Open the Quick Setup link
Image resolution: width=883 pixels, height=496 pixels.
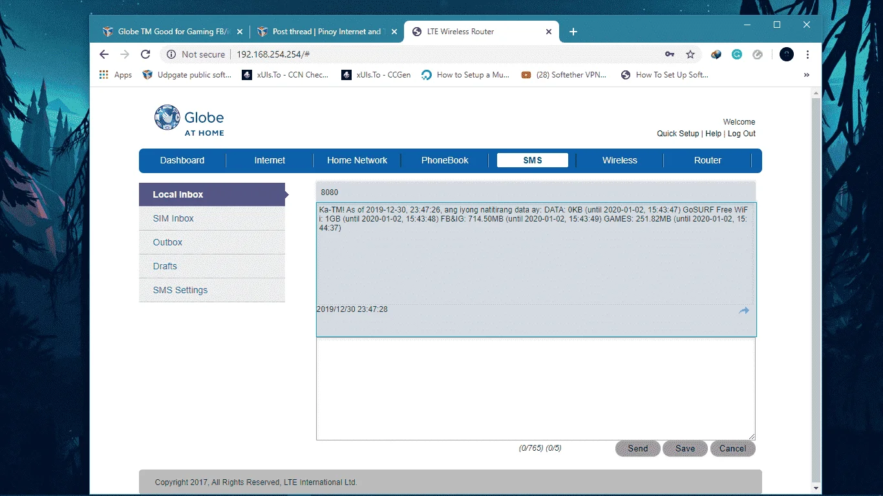(x=678, y=134)
